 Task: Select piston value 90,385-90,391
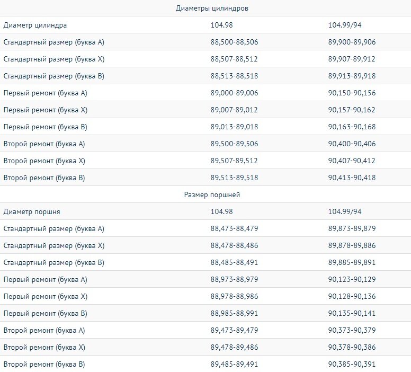[x=352, y=364]
